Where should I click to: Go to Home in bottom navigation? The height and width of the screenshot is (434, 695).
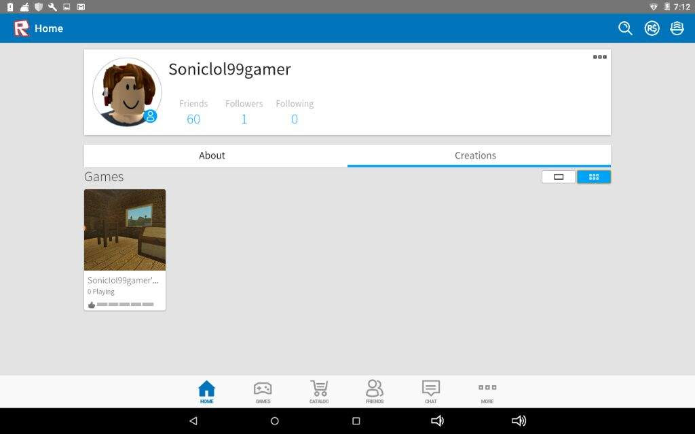[206, 391]
